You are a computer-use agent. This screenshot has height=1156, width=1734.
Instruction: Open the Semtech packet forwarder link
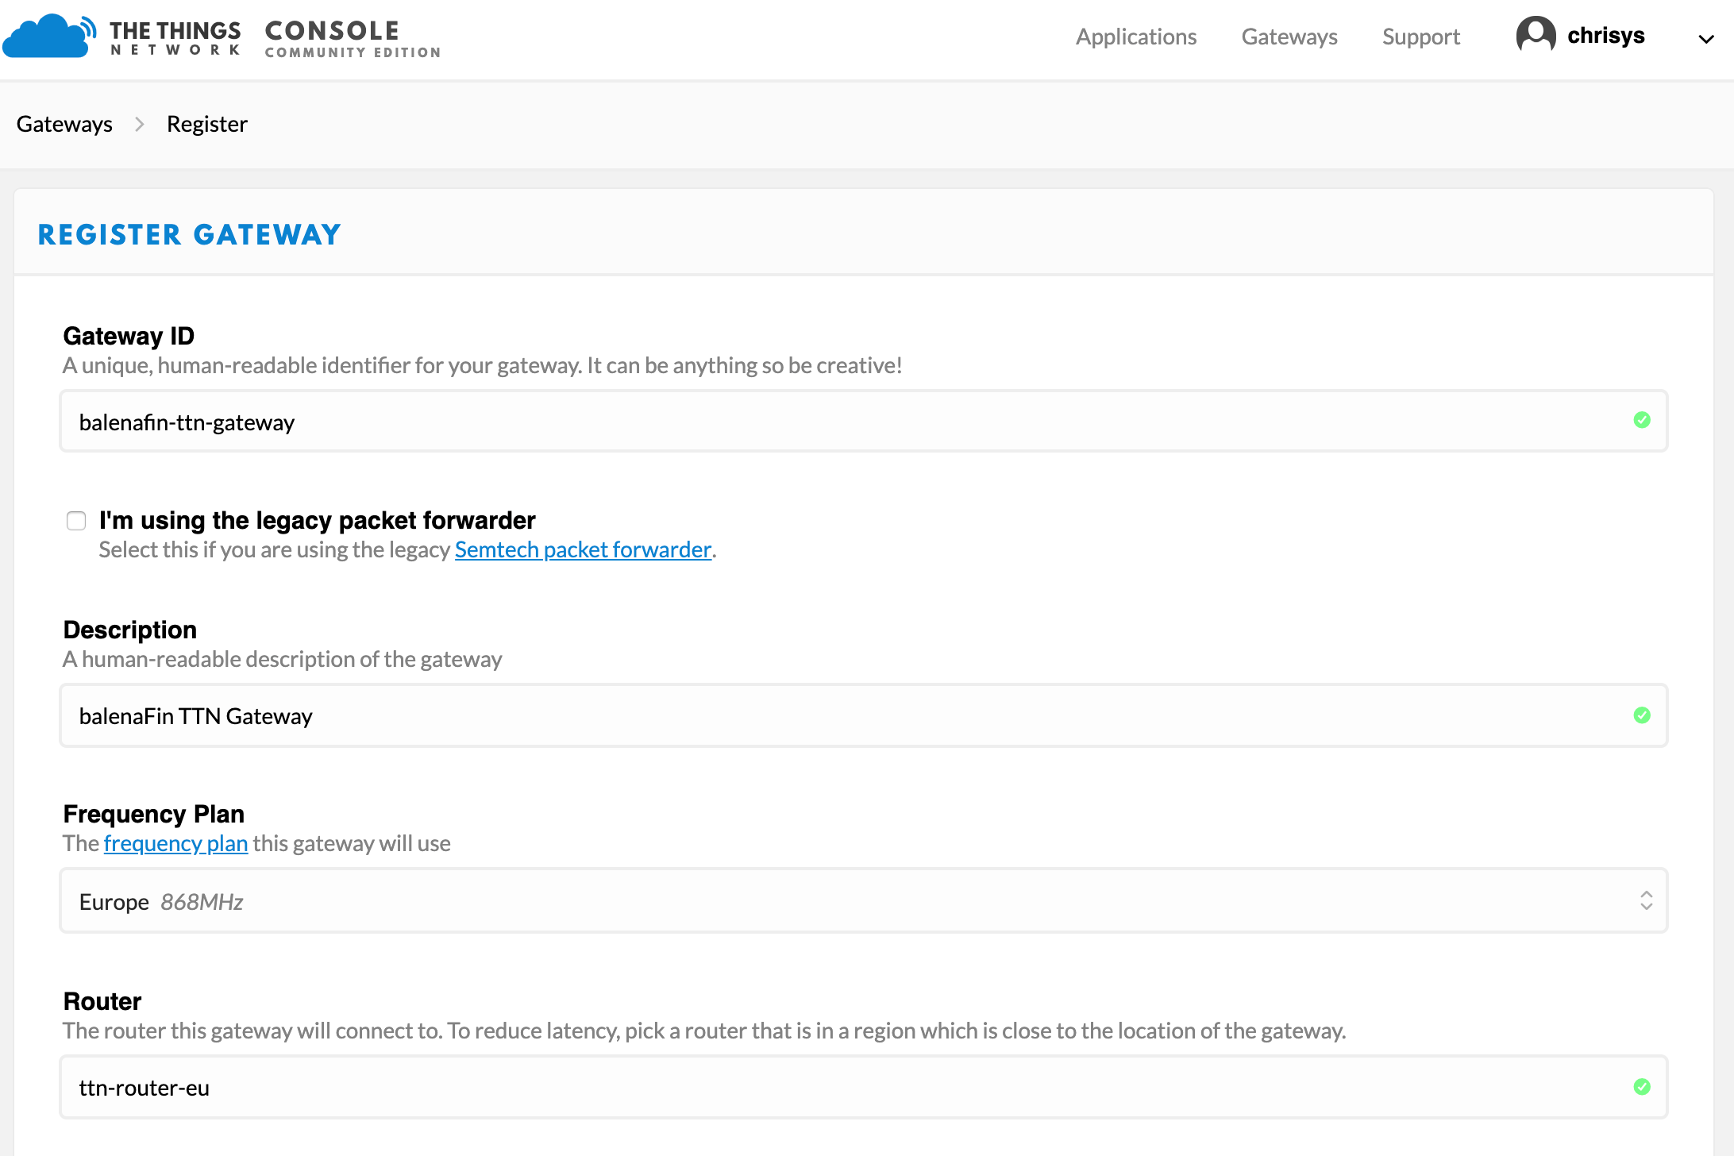point(583,549)
